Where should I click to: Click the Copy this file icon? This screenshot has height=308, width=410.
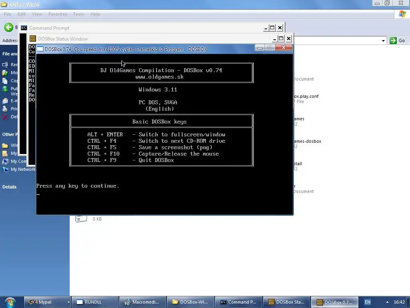pyautogui.click(x=5, y=81)
